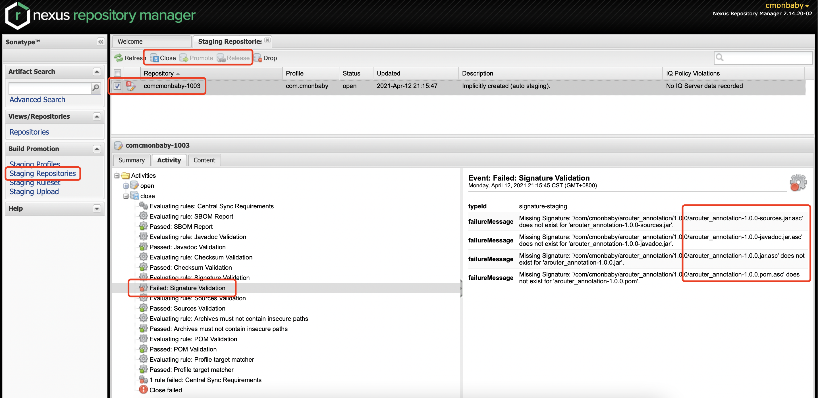Click gear icon beside Passed: Checksum Validation
Viewport: 818px width, 398px height.
pyautogui.click(x=144, y=267)
